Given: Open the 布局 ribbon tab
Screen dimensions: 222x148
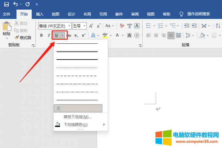Looking at the screenshot, I should tap(87, 14).
